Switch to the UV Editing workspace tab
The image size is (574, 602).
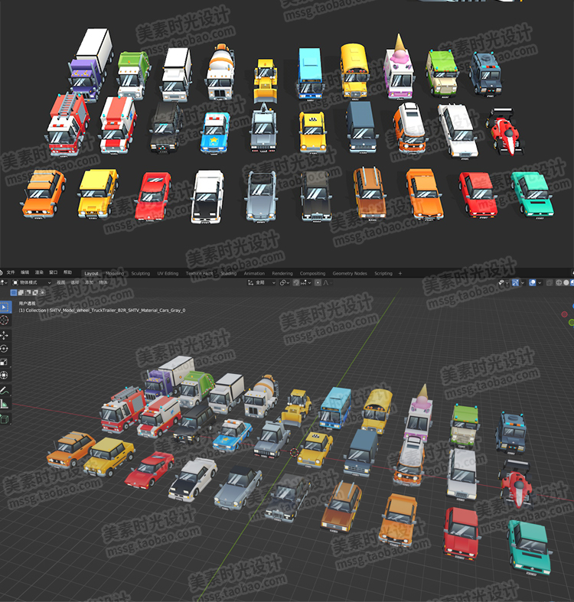click(x=168, y=273)
